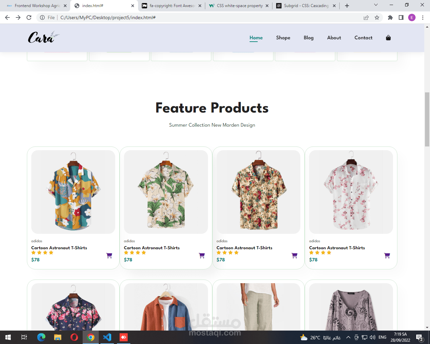Close the Frontend Workshop tab
This screenshot has width=430, height=344.
(65, 6)
